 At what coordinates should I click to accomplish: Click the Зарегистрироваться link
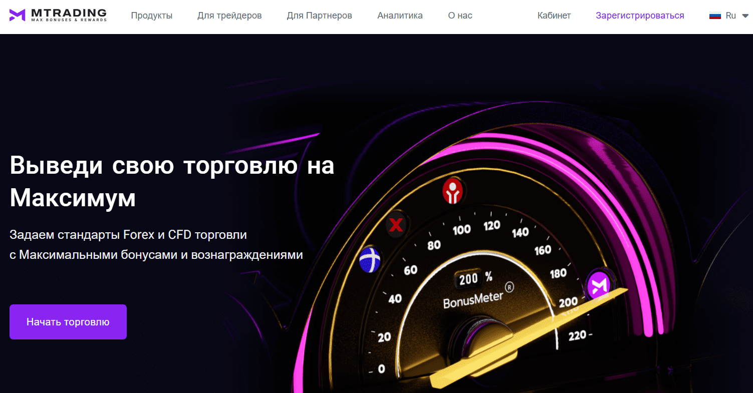pos(640,16)
